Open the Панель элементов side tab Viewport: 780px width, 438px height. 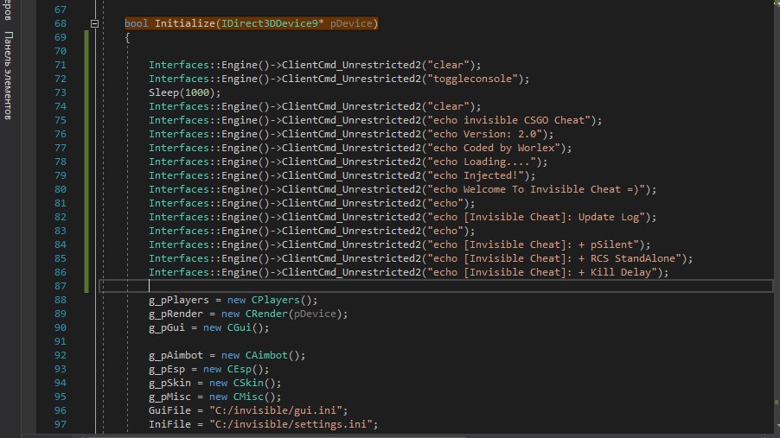coord(9,75)
